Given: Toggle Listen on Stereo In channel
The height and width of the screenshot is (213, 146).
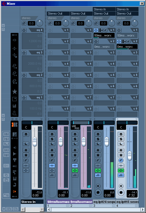Looking at the screenshot, I should [26, 144].
